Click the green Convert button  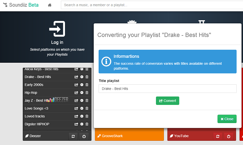[167, 101]
